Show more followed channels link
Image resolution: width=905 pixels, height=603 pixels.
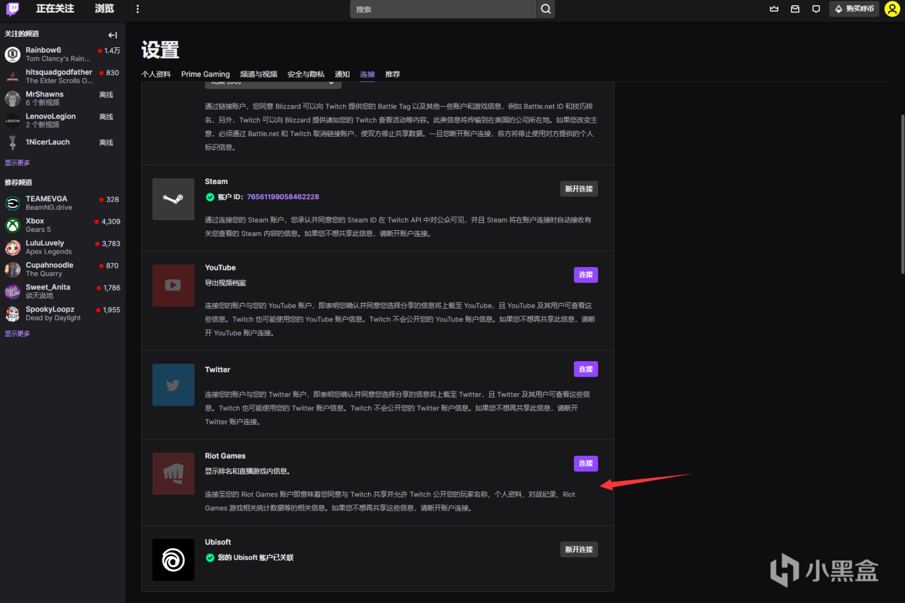18,163
